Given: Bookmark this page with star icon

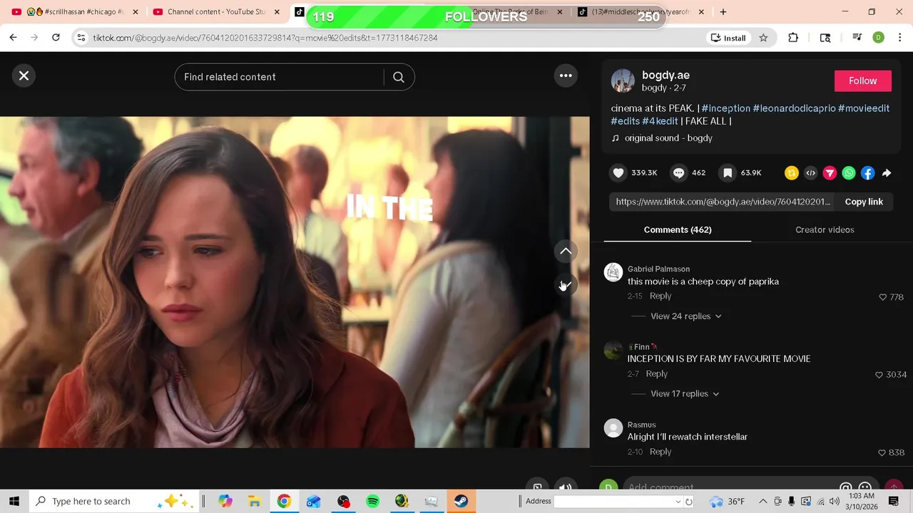Looking at the screenshot, I should [x=763, y=38].
